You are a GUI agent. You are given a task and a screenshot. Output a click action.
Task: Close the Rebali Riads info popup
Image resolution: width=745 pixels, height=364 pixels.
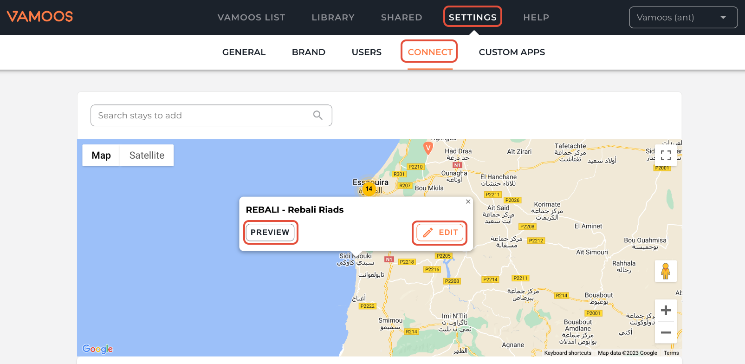tap(468, 201)
